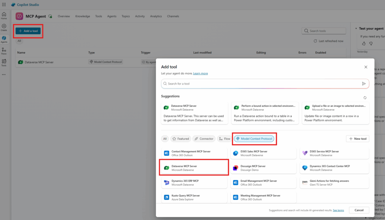Filter tools by All in dialog

click(165, 139)
